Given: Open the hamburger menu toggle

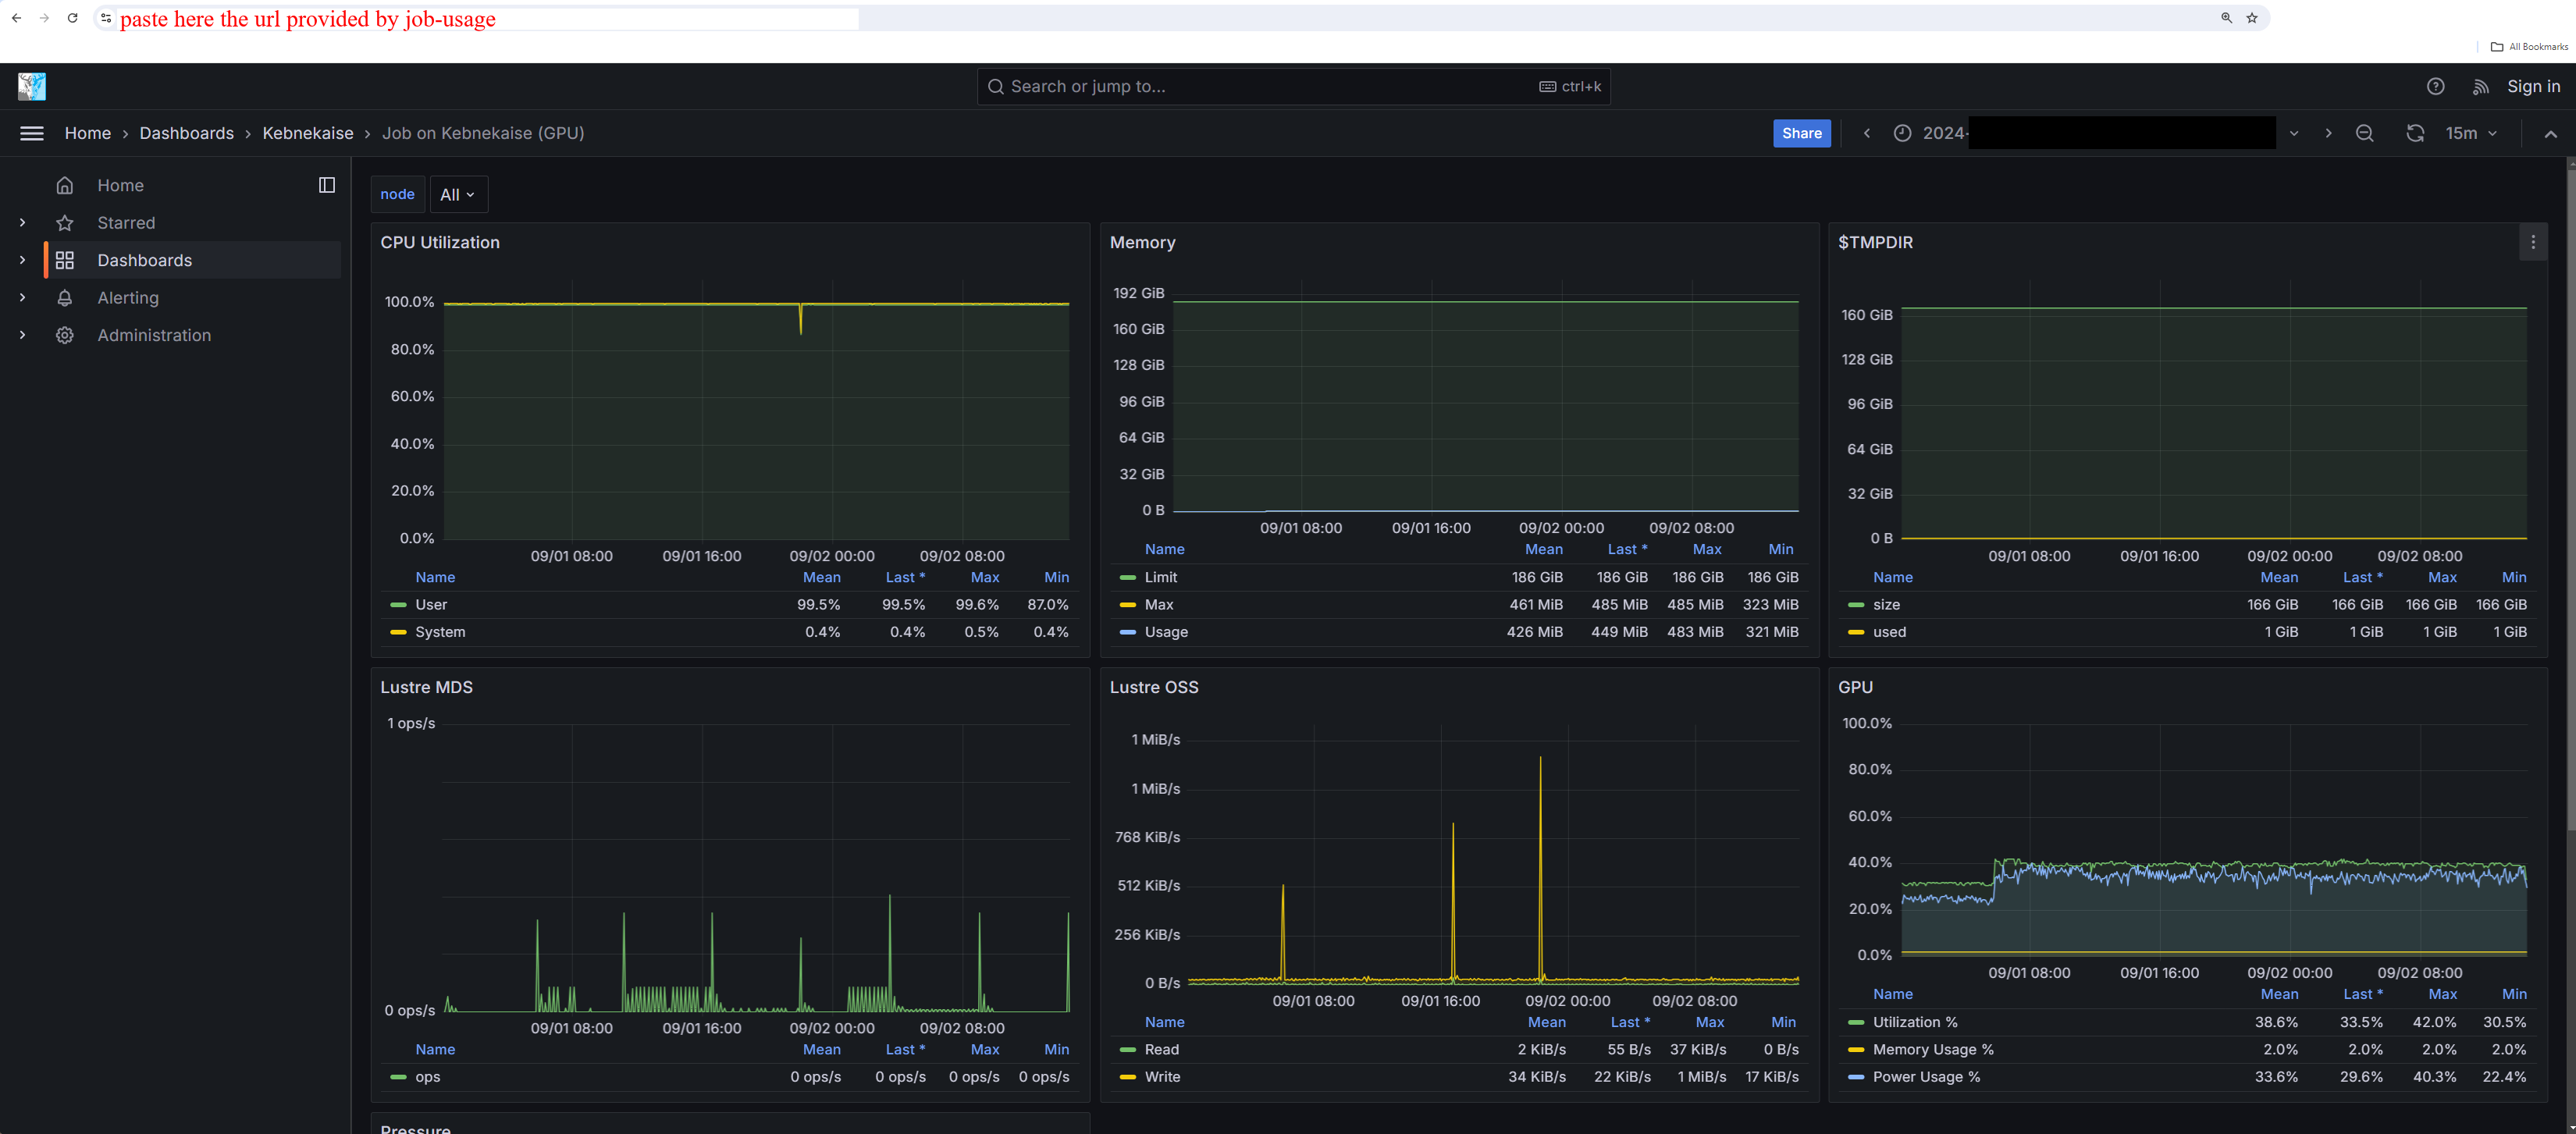Looking at the screenshot, I should 32,133.
